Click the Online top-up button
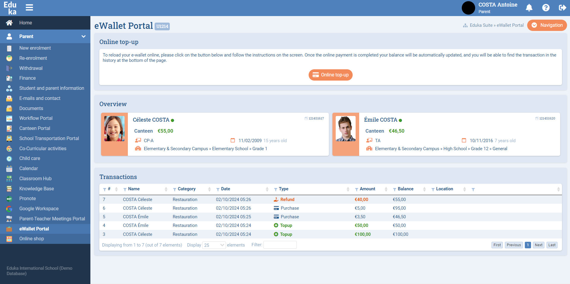 (x=330, y=75)
